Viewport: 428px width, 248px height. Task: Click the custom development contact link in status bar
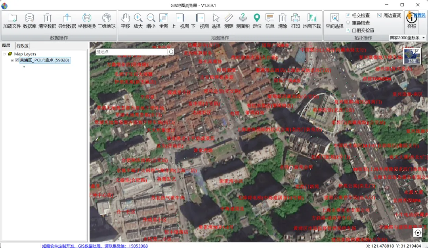(95, 246)
